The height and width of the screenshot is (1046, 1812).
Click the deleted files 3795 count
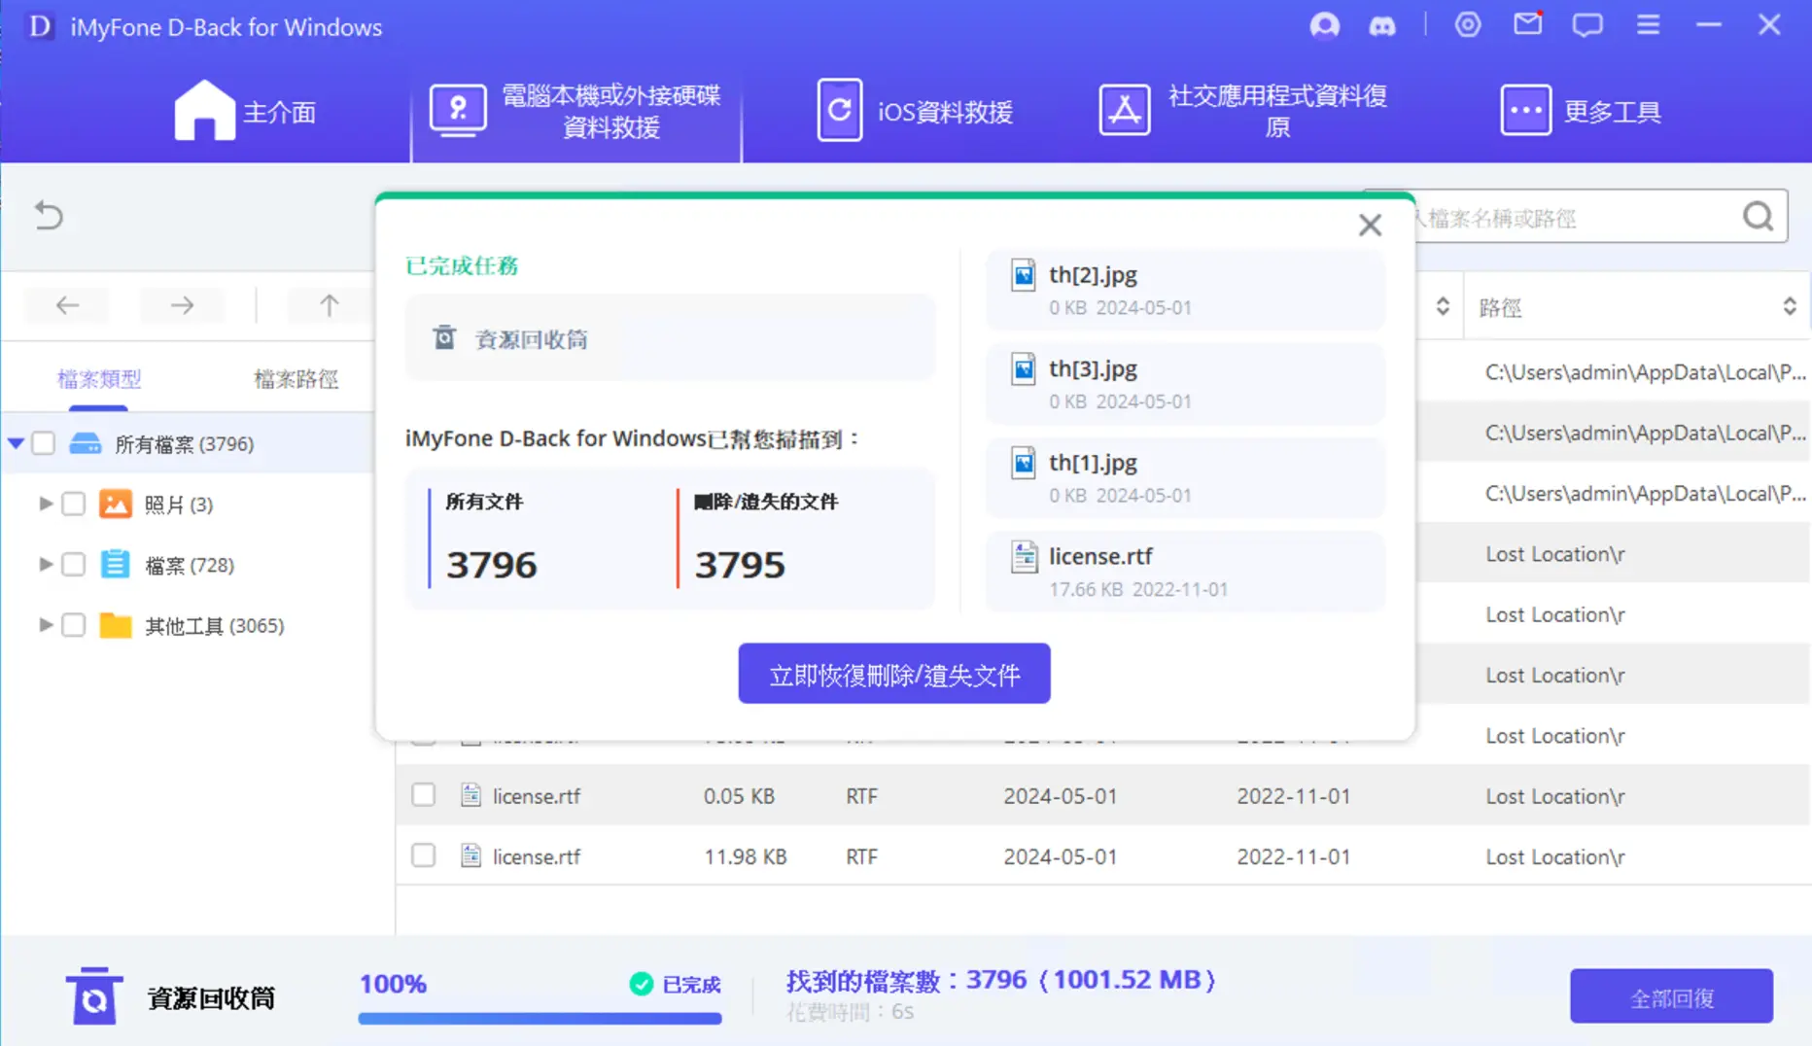tap(739, 564)
